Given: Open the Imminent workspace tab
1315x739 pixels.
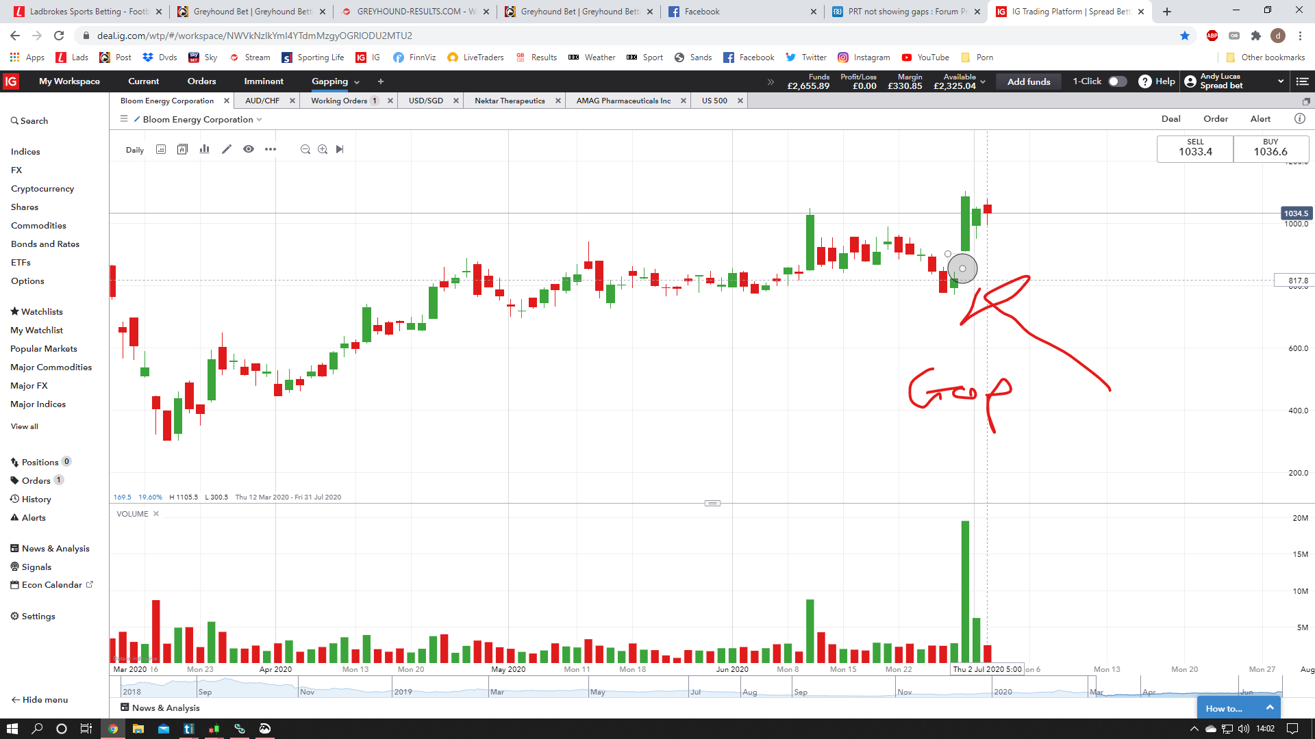Looking at the screenshot, I should [x=264, y=81].
